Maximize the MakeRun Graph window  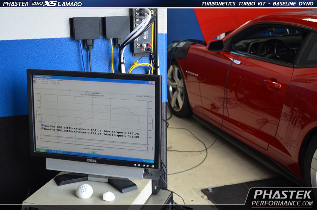point(150,82)
